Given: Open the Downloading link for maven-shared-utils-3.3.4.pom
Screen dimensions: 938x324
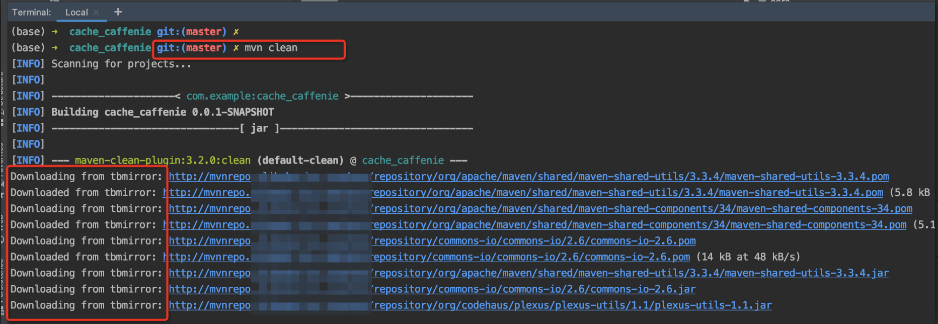Looking at the screenshot, I should pyautogui.click(x=528, y=177).
